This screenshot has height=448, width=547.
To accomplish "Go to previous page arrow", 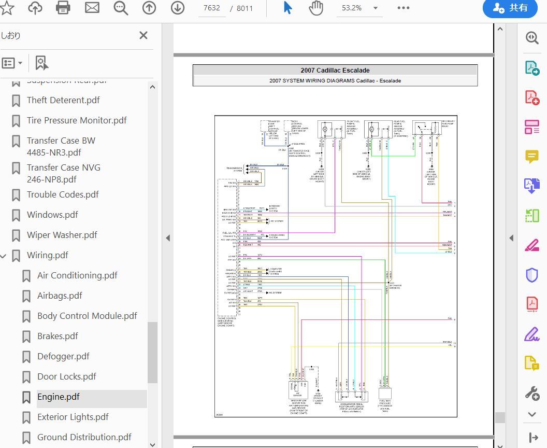I will [149, 8].
